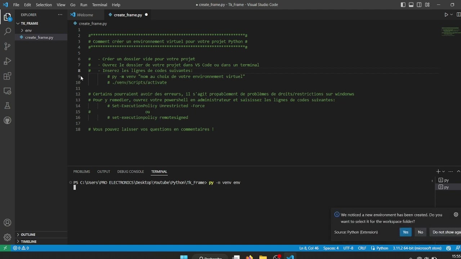The image size is (461, 259).
Task: Switch to the Welcome tab
Action: pyautogui.click(x=85, y=15)
